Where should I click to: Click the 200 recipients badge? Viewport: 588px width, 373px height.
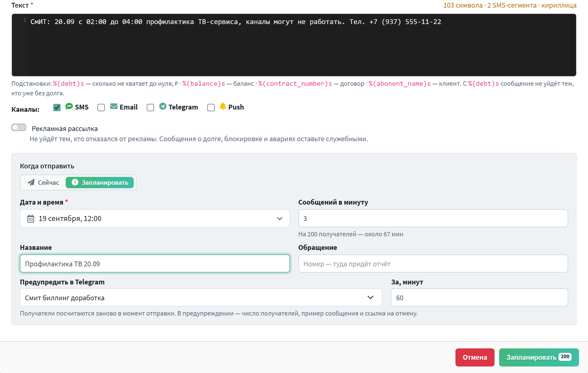pyautogui.click(x=565, y=357)
